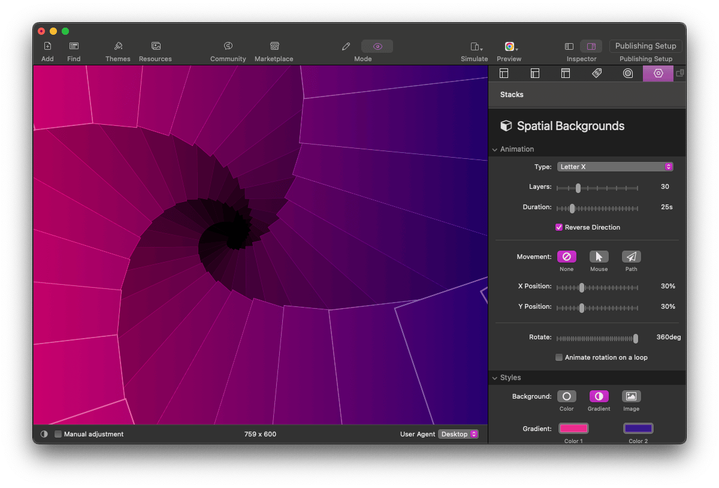Click the Add page toolbar icon
The height and width of the screenshot is (488, 719).
[x=47, y=46]
